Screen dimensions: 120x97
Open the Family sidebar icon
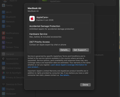click(3, 5)
